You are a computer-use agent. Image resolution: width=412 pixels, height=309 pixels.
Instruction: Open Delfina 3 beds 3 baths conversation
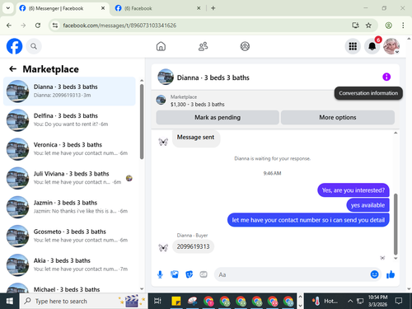pos(69,120)
